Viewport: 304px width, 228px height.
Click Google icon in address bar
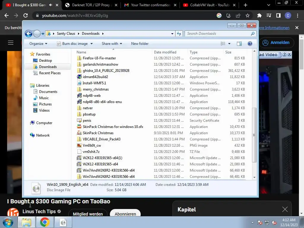[x=219, y=15]
